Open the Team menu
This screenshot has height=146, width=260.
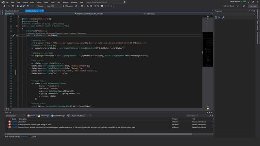pyautogui.click(x=46, y=2)
